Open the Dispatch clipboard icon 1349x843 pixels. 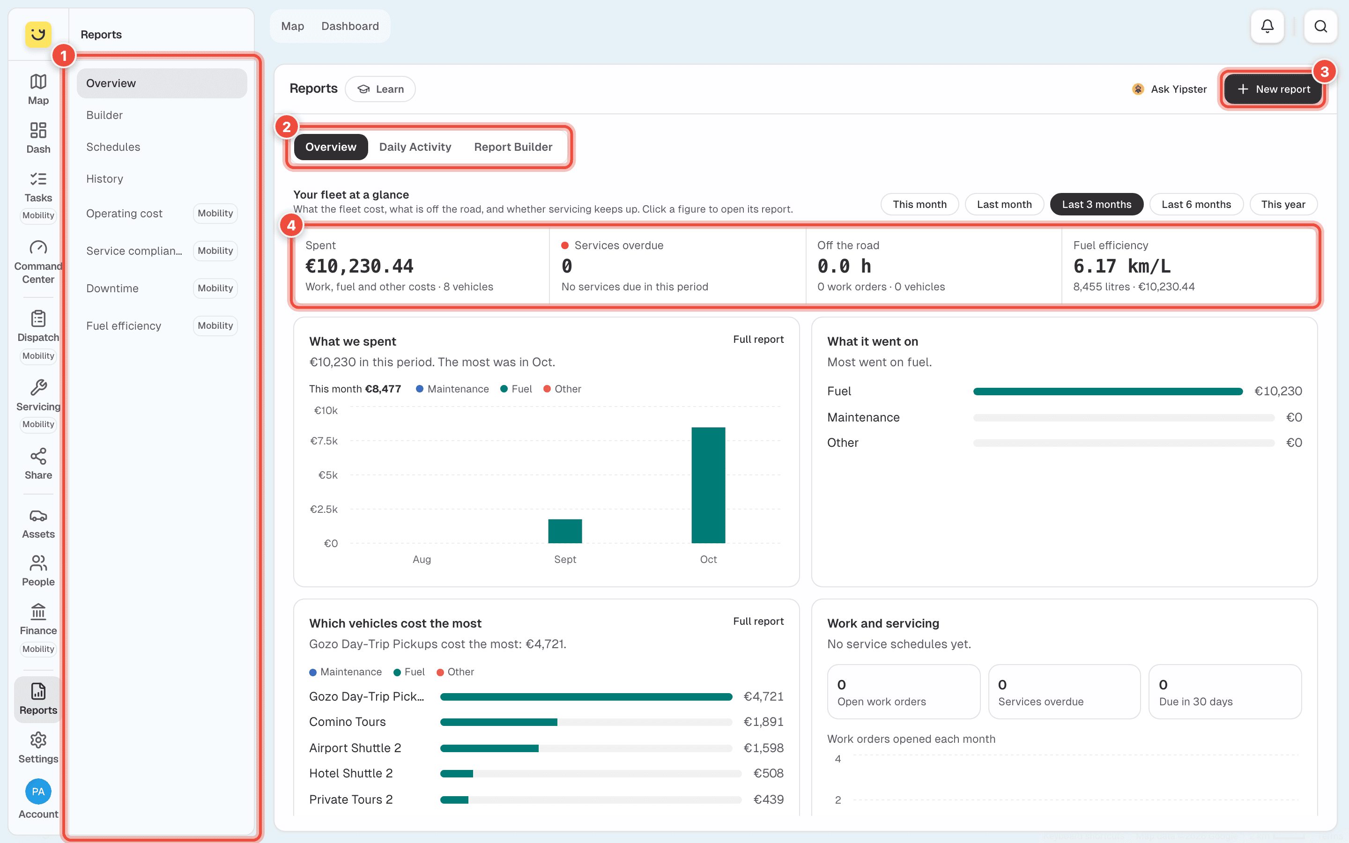(38, 318)
